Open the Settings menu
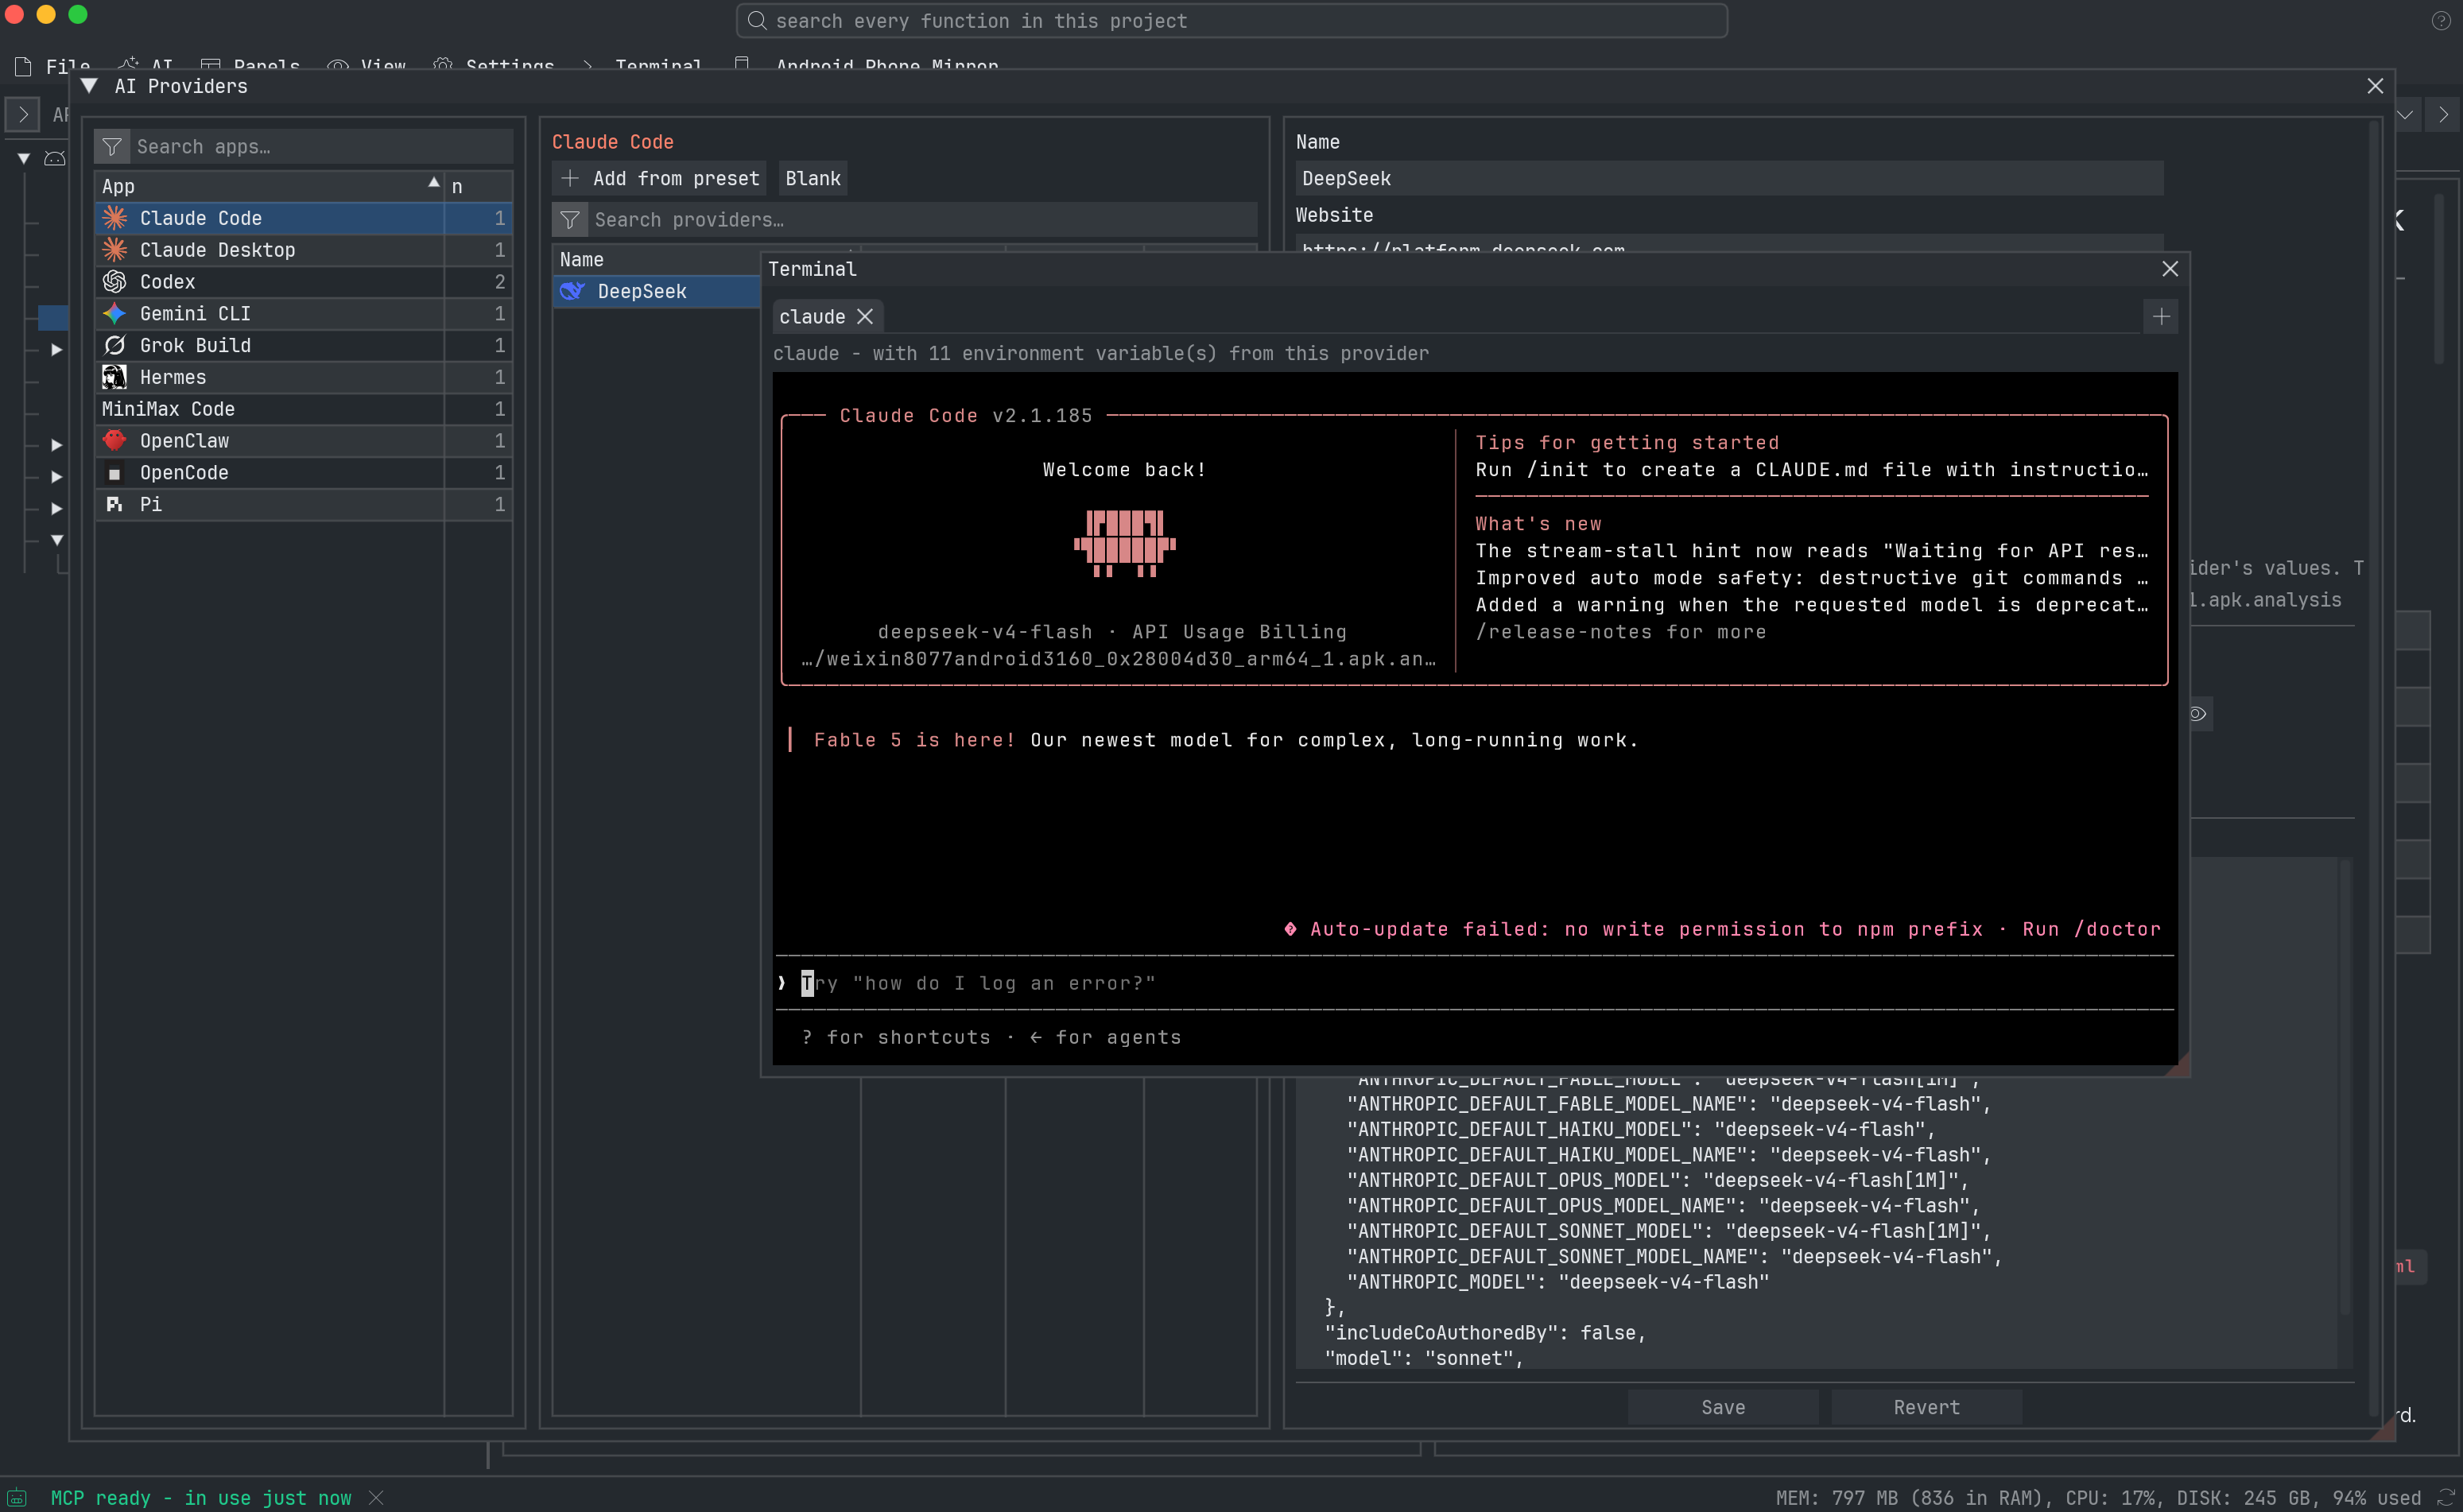2463x1512 pixels. click(x=494, y=66)
